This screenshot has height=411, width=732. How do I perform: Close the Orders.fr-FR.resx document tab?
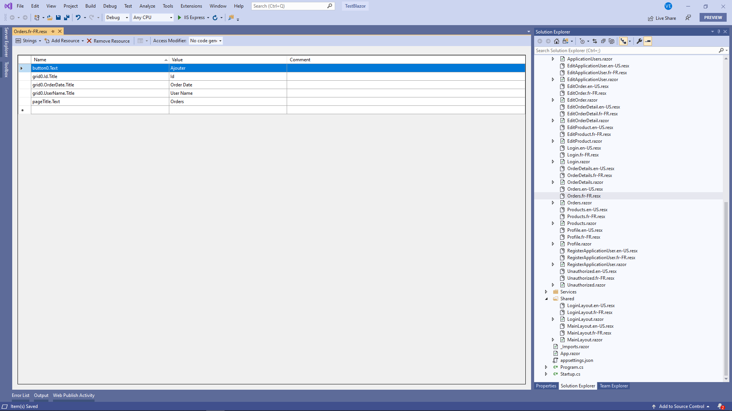[60, 31]
